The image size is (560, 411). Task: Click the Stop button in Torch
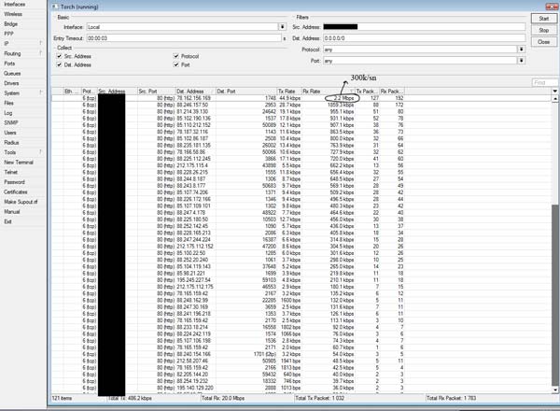543,31
